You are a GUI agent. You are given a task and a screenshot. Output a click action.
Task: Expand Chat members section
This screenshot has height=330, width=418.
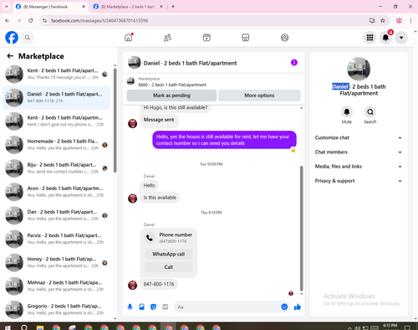click(359, 152)
